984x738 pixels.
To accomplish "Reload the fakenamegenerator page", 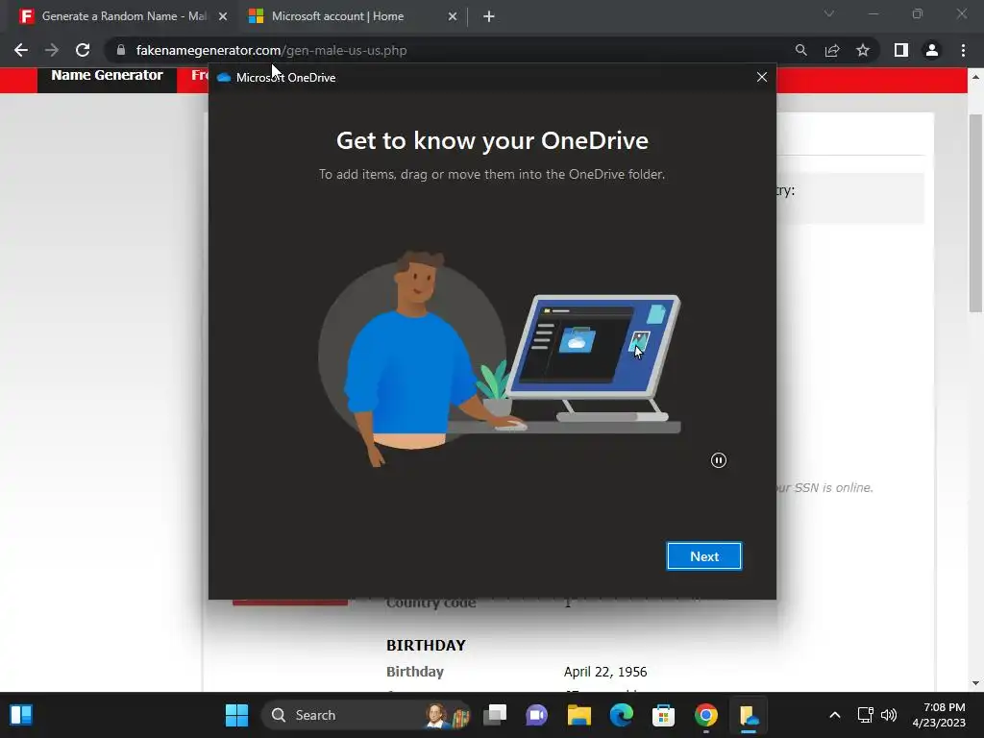I will click(x=83, y=50).
